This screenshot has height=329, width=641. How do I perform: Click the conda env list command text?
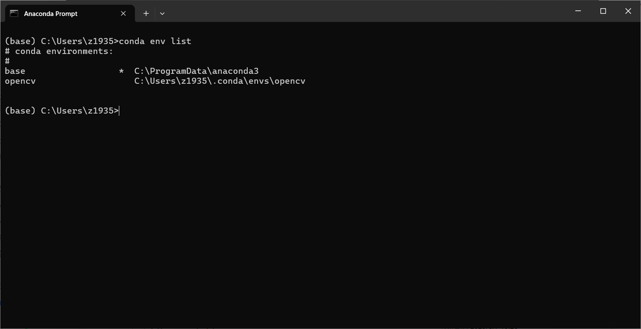(155, 41)
